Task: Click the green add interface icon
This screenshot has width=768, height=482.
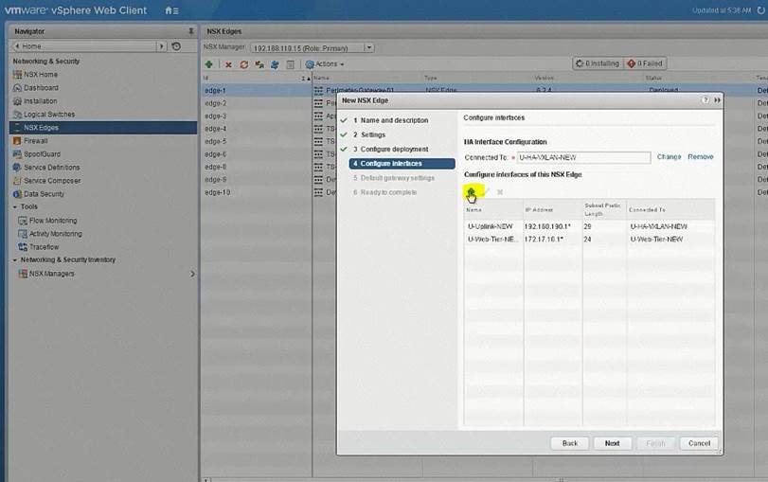Action: 470,191
